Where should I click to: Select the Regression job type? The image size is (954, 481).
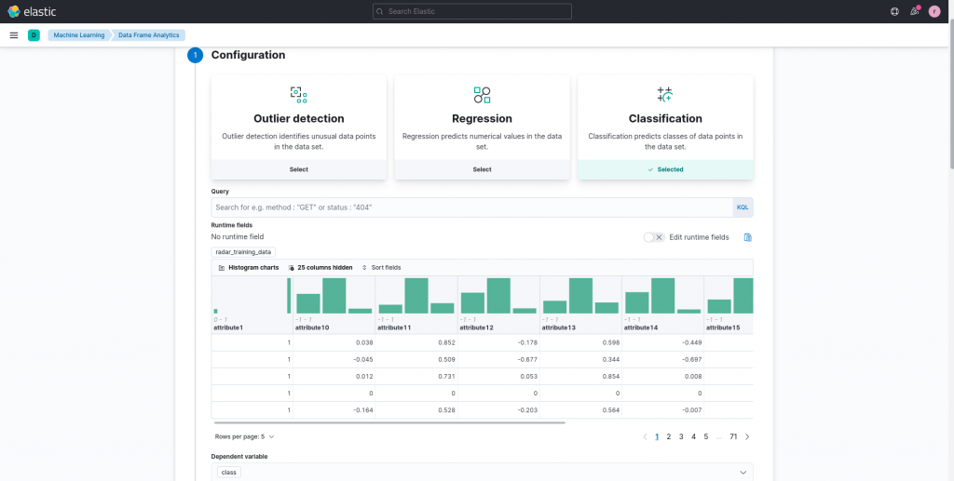[482, 169]
